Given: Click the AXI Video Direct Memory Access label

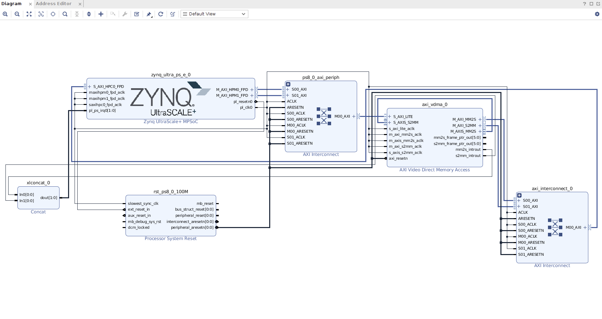Looking at the screenshot, I should pos(435,170).
